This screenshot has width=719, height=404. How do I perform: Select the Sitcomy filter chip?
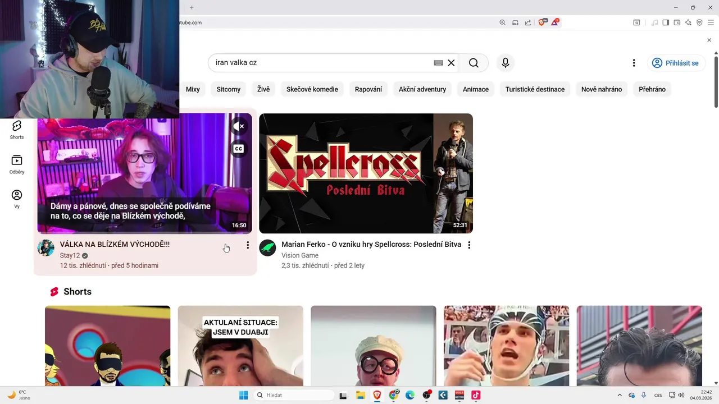click(x=229, y=89)
